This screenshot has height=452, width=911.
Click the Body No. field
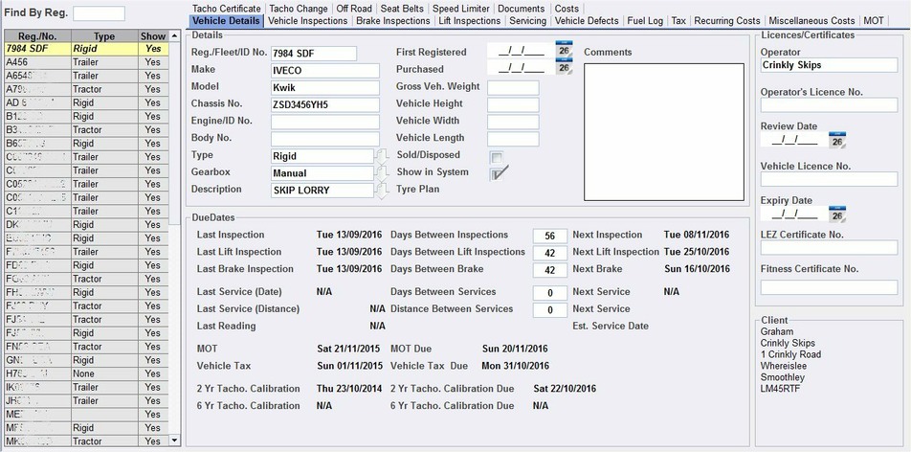(x=324, y=139)
